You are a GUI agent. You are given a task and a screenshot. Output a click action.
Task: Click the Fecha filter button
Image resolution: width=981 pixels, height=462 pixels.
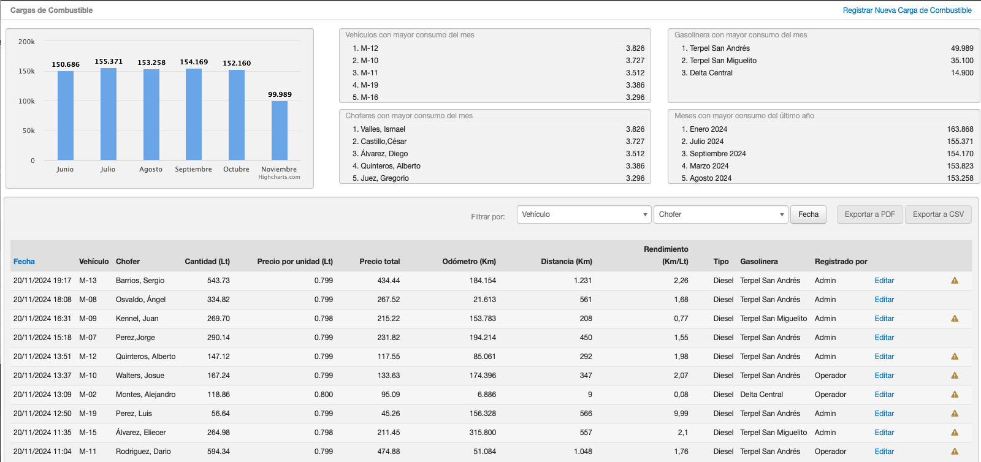pyautogui.click(x=808, y=214)
